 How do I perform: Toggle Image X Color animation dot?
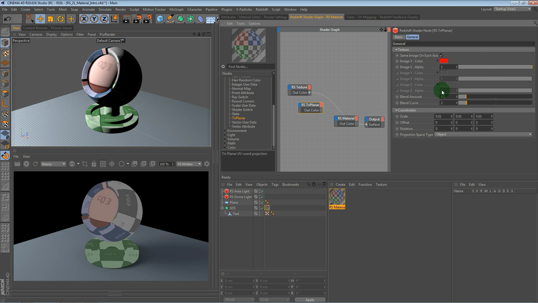pyautogui.click(x=397, y=61)
